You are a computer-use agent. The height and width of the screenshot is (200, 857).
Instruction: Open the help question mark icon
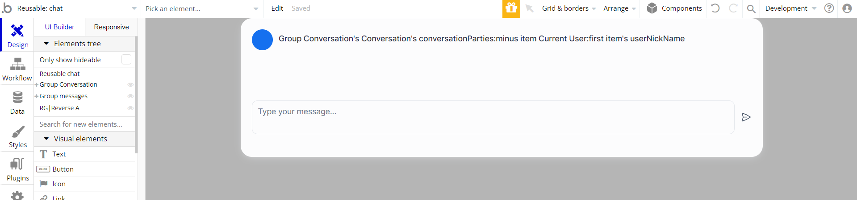pos(829,8)
